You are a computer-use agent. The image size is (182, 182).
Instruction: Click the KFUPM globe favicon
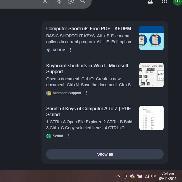click(x=49, y=50)
